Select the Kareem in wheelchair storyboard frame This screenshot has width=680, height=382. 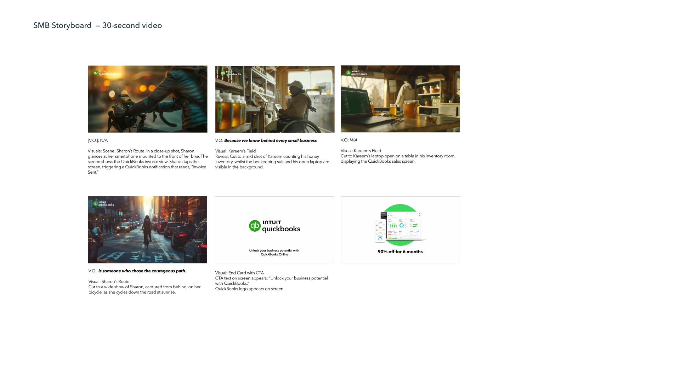[x=275, y=99]
